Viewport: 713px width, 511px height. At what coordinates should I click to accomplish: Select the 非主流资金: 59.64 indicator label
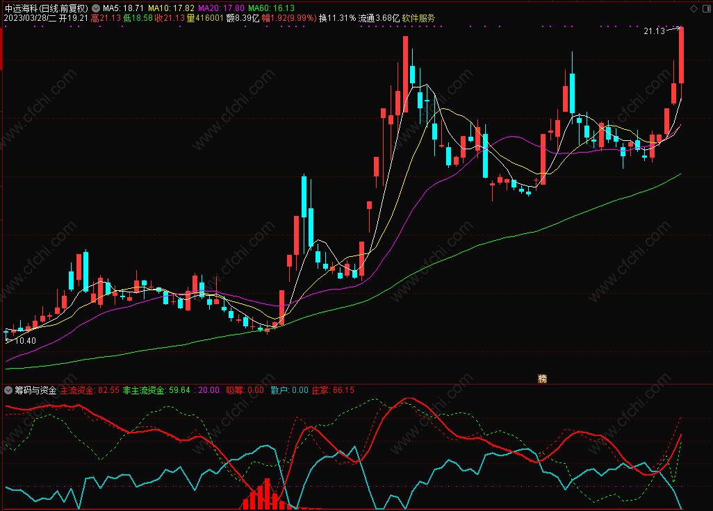tap(156, 390)
